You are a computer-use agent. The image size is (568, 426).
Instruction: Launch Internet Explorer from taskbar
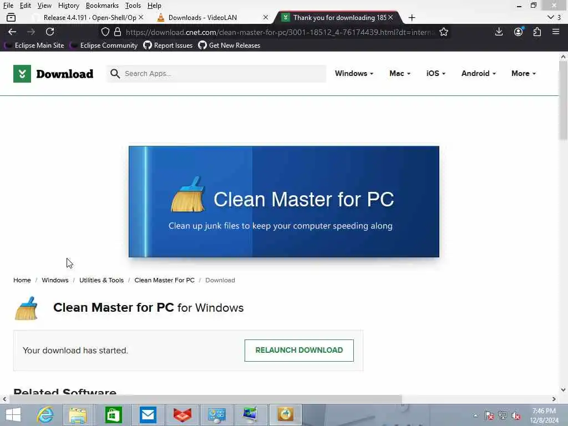(45, 415)
